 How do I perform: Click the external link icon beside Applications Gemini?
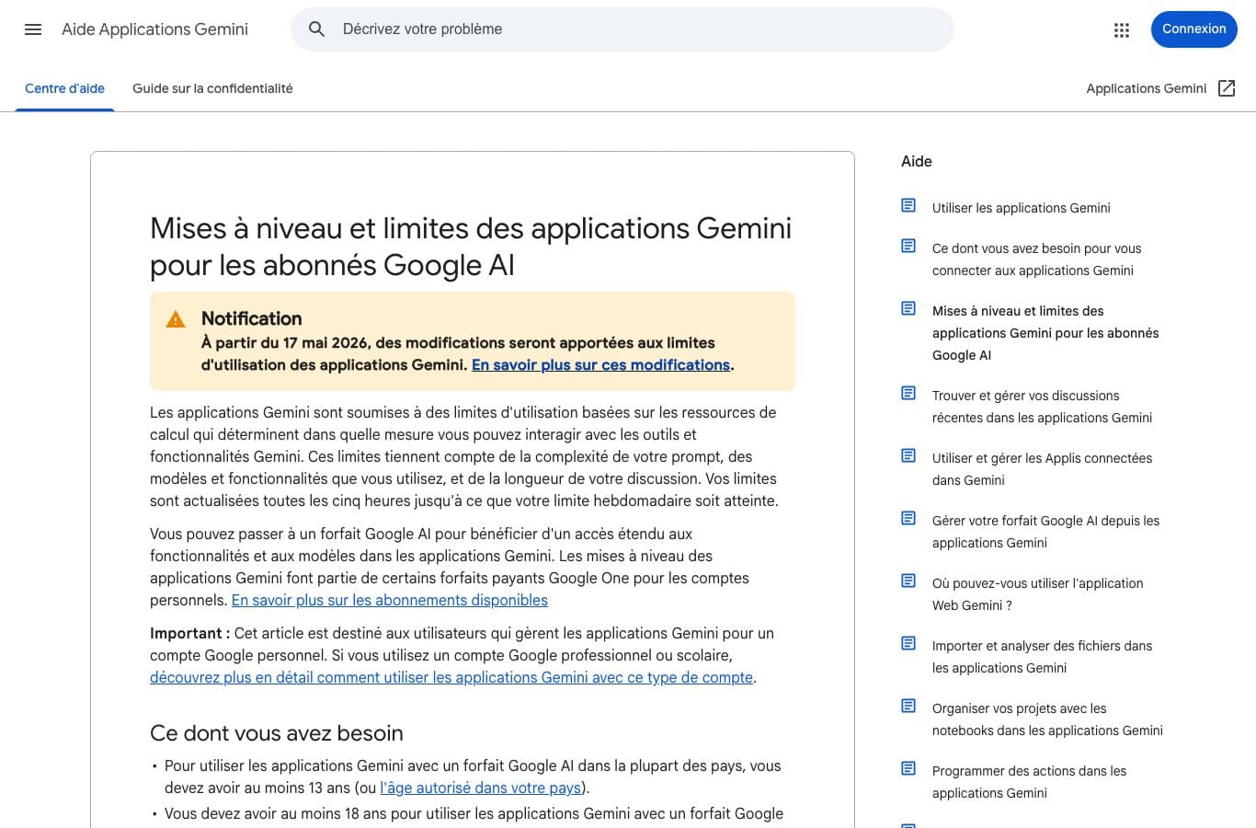click(1227, 88)
